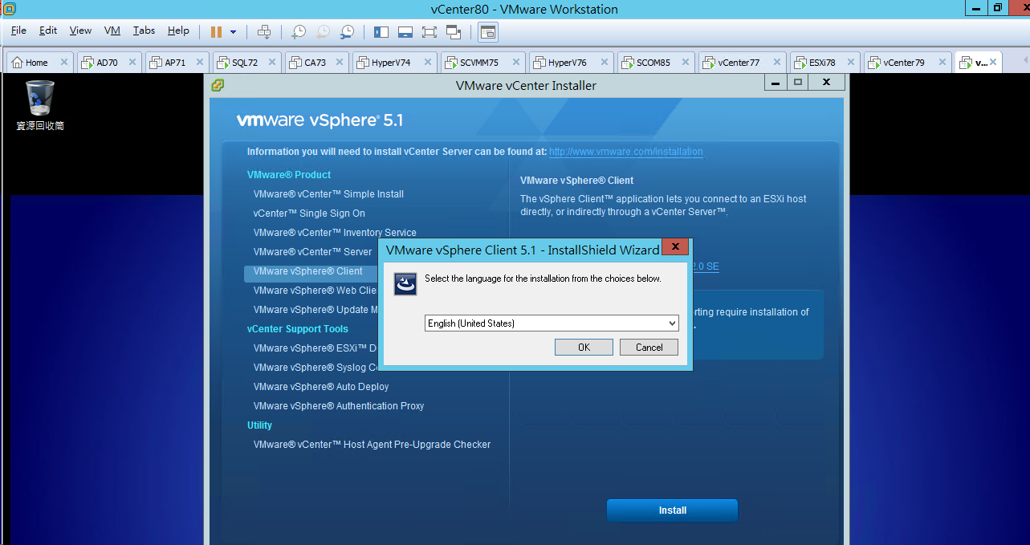Toggle the thumbnail bar view icon
This screenshot has height=545, width=1030.
coord(405,32)
